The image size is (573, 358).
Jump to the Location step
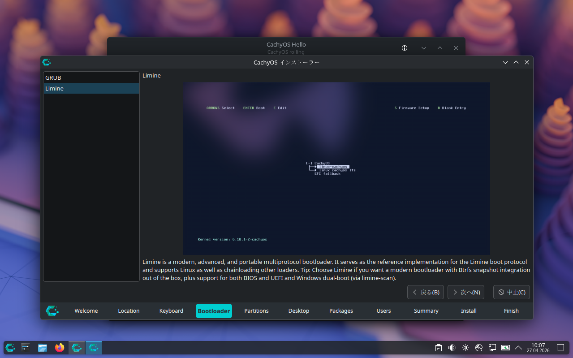coord(129,311)
